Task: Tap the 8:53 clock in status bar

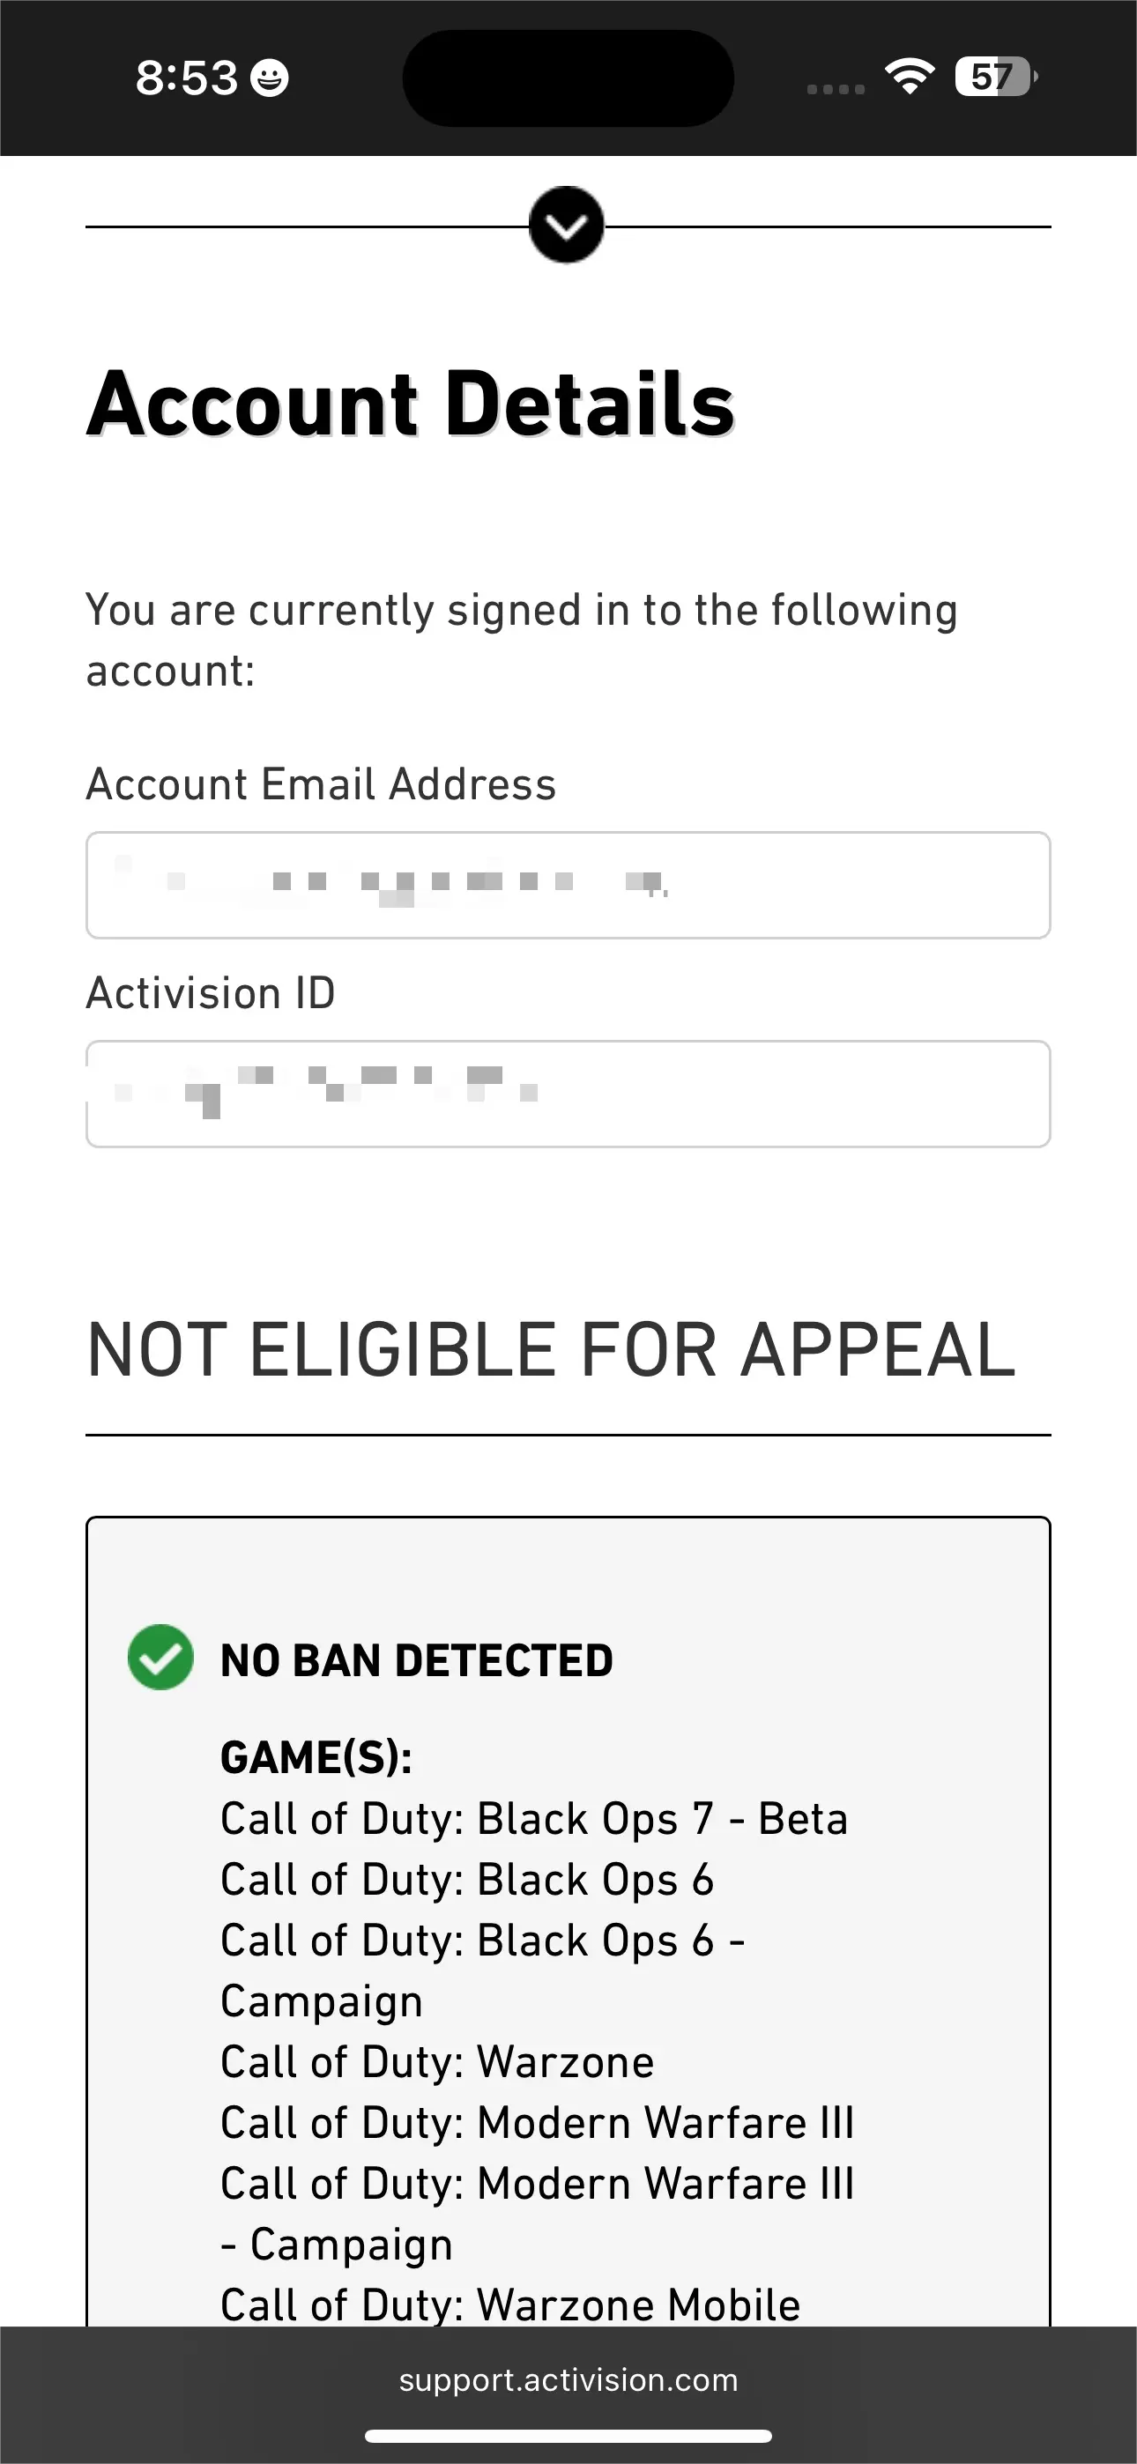Action: 186,78
